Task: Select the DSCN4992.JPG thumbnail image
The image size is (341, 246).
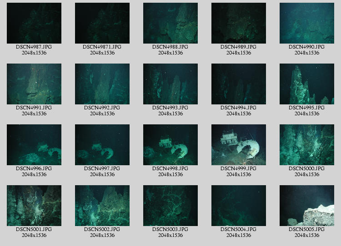Action: [x=102, y=84]
